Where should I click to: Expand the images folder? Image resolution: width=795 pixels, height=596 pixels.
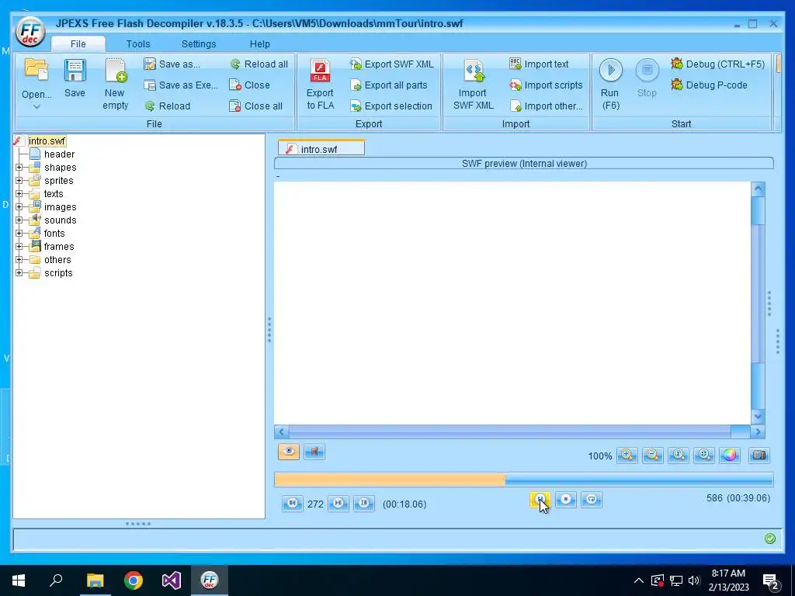pyautogui.click(x=19, y=206)
